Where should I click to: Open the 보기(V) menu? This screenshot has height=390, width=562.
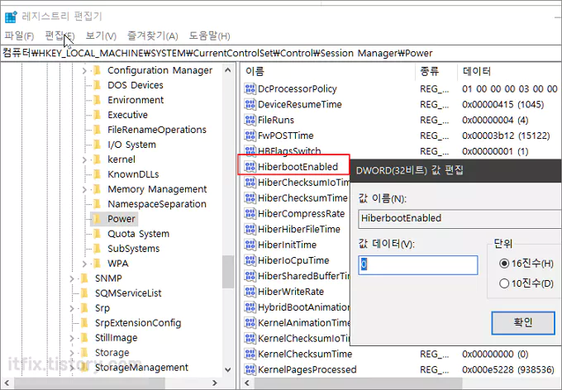[x=101, y=36]
